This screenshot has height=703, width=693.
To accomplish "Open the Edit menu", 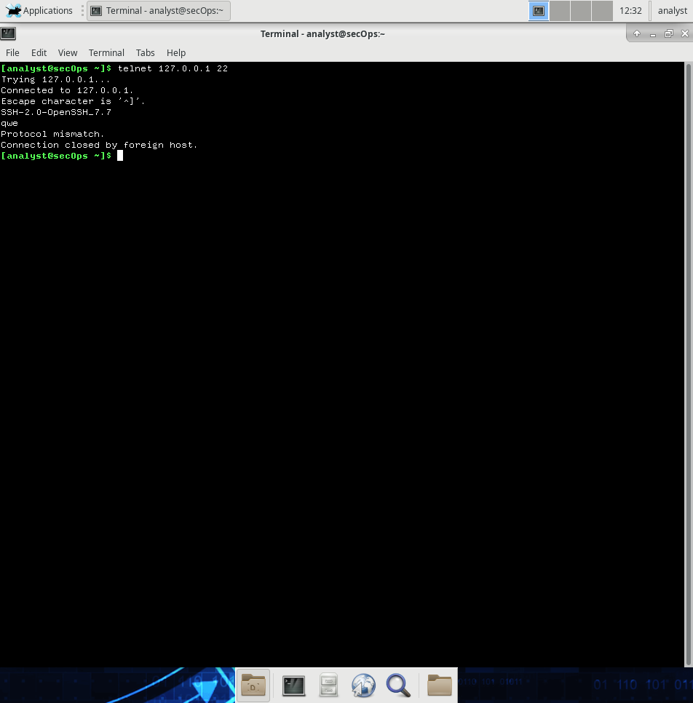I will tap(39, 53).
